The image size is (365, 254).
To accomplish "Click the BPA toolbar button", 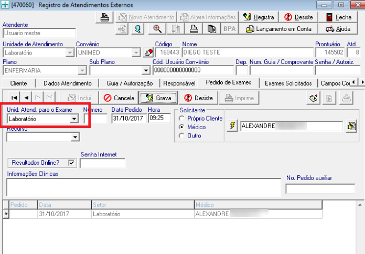I will coord(229,29).
